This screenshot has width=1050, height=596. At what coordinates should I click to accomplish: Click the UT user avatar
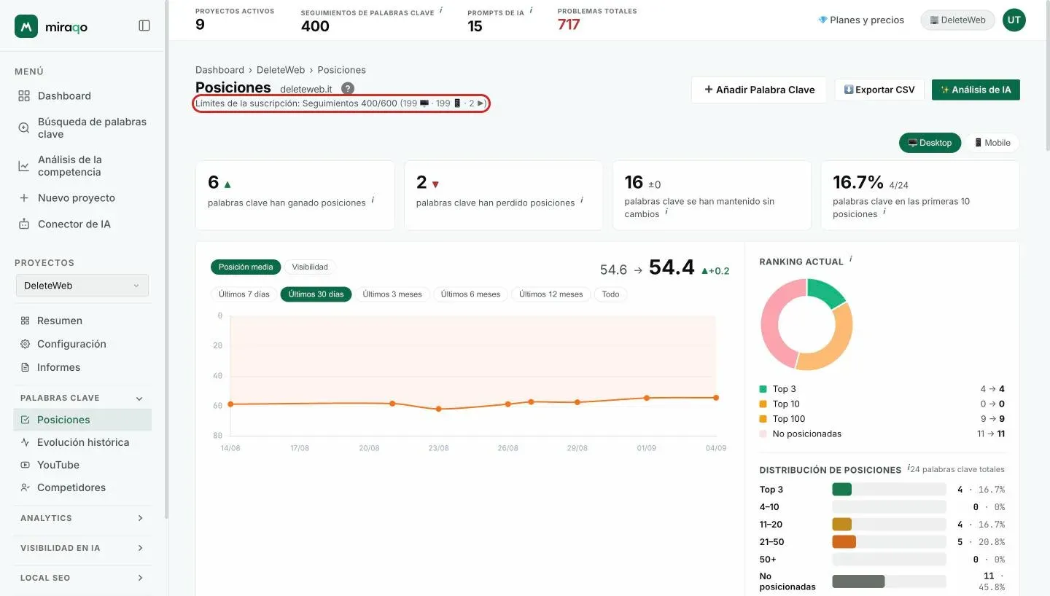pos(1014,20)
